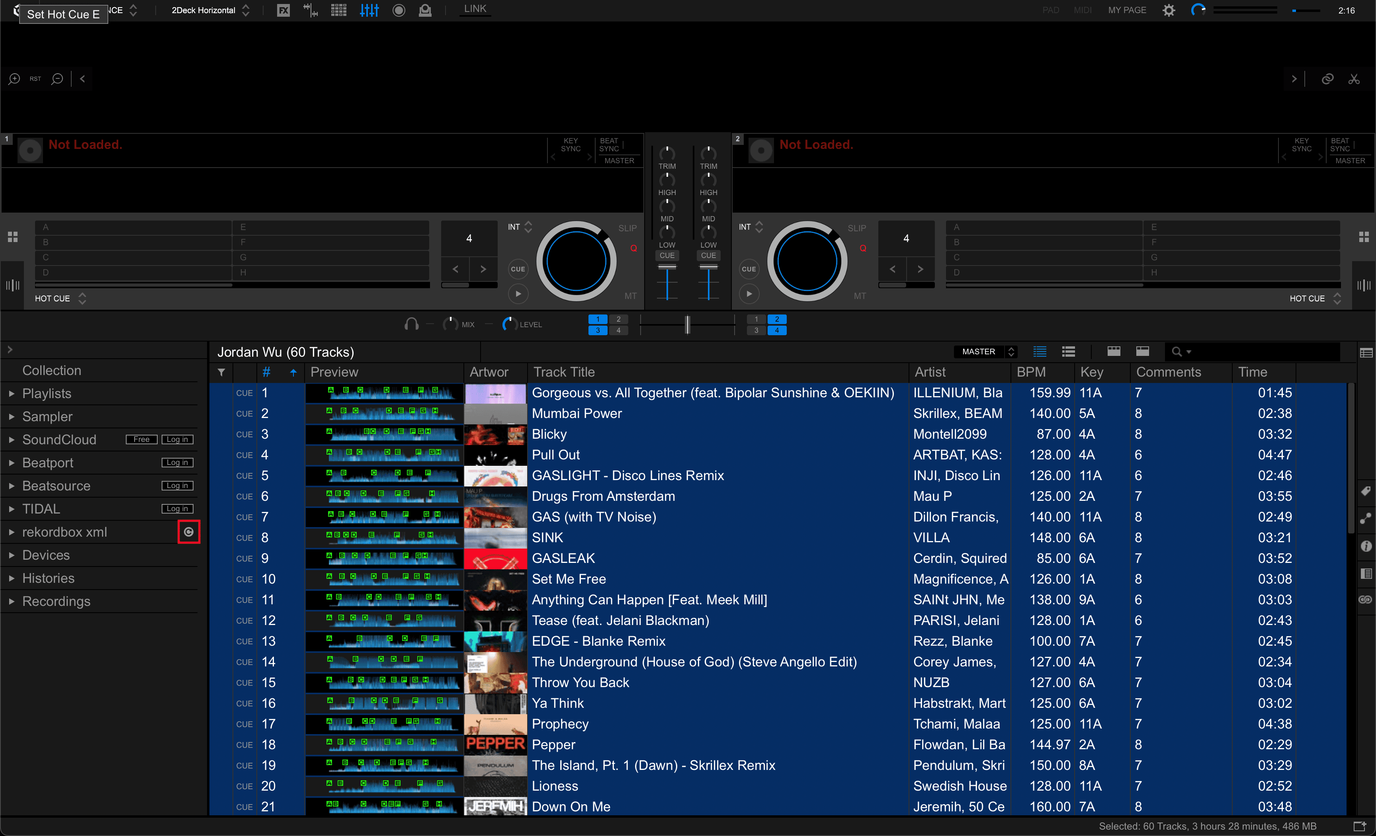The height and width of the screenshot is (836, 1376).
Task: Sort tracks by Key column
Action: coord(1102,372)
